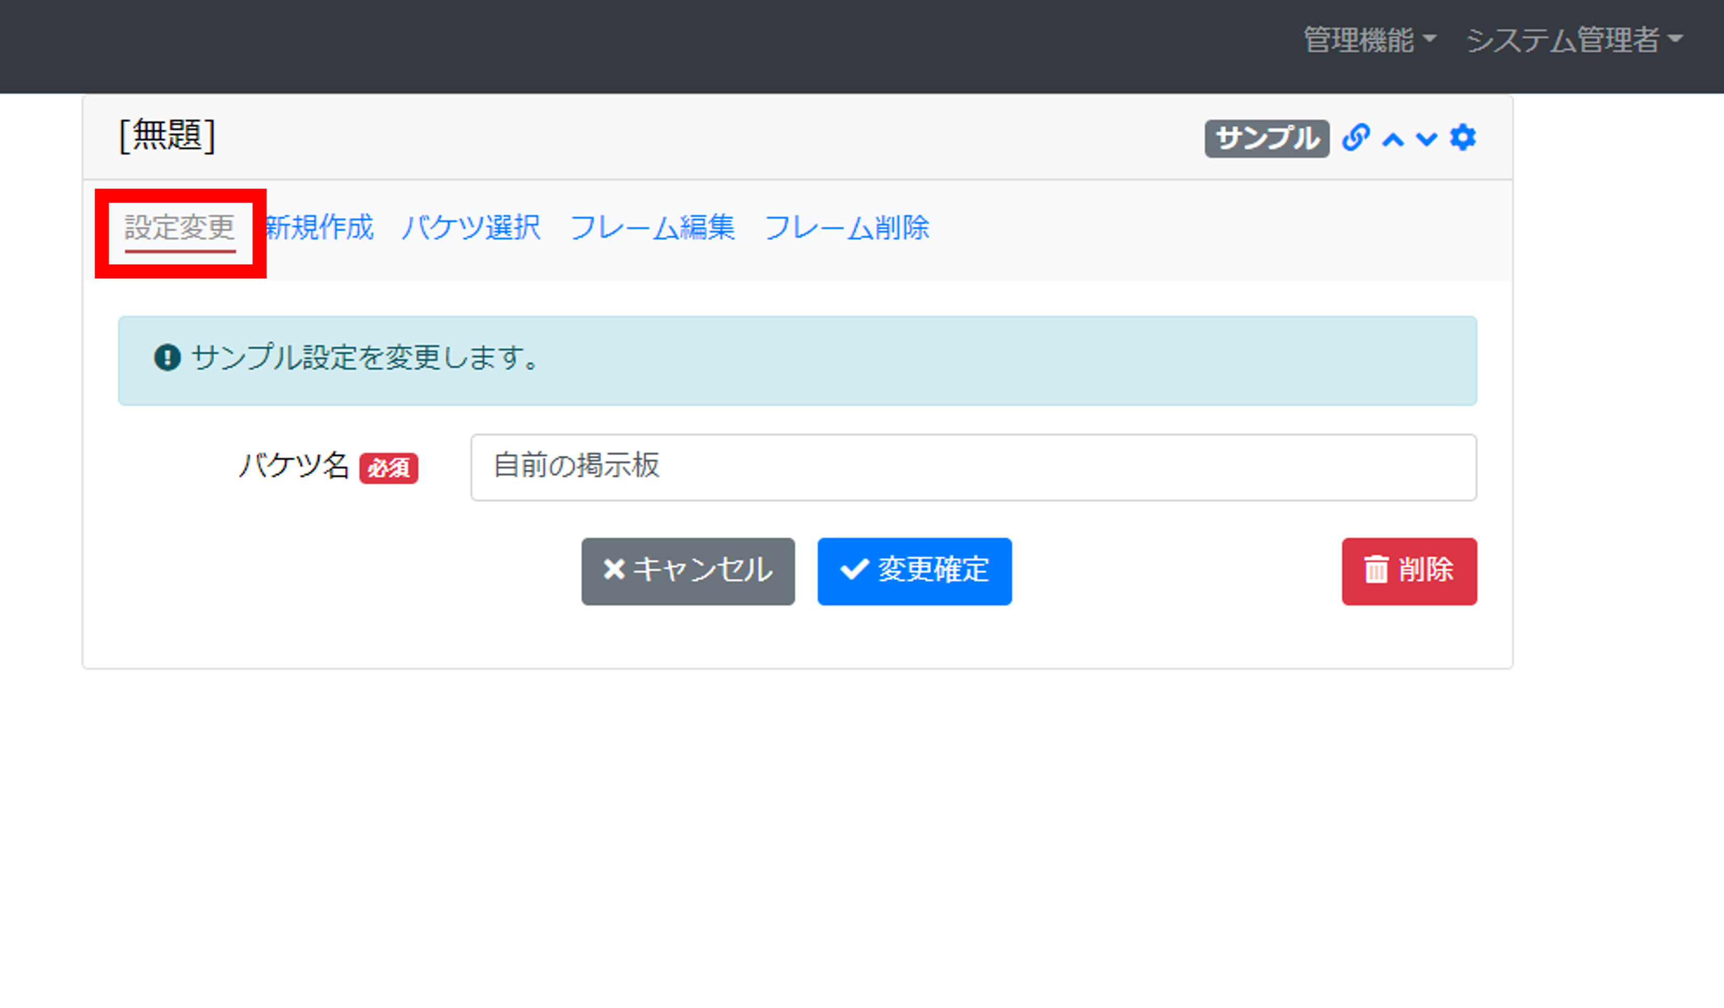This screenshot has height=1008, width=1724.
Task: Click the [無題] frame title
Action: click(x=167, y=135)
